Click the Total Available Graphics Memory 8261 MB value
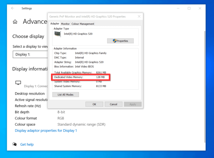Viewport: 214px width, 158px height. click(x=101, y=72)
